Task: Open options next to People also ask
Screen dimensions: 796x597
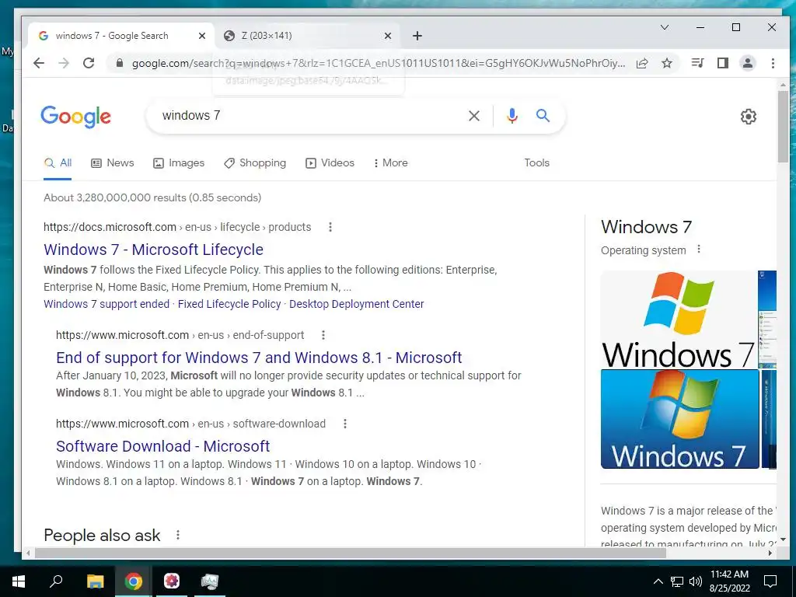Action: pos(178,535)
